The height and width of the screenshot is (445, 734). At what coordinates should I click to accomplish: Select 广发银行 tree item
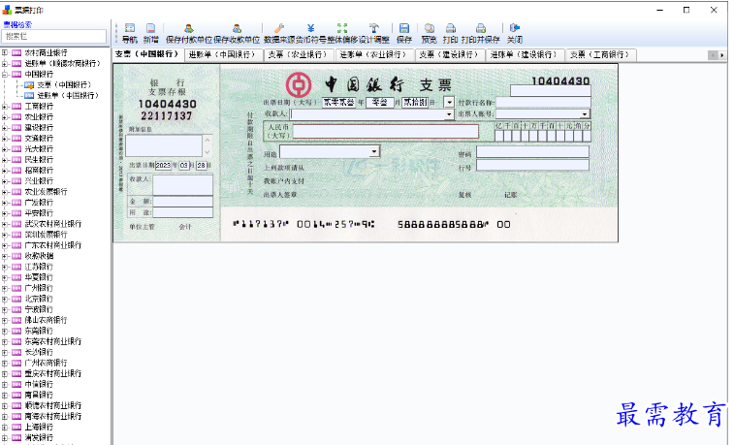(x=39, y=203)
